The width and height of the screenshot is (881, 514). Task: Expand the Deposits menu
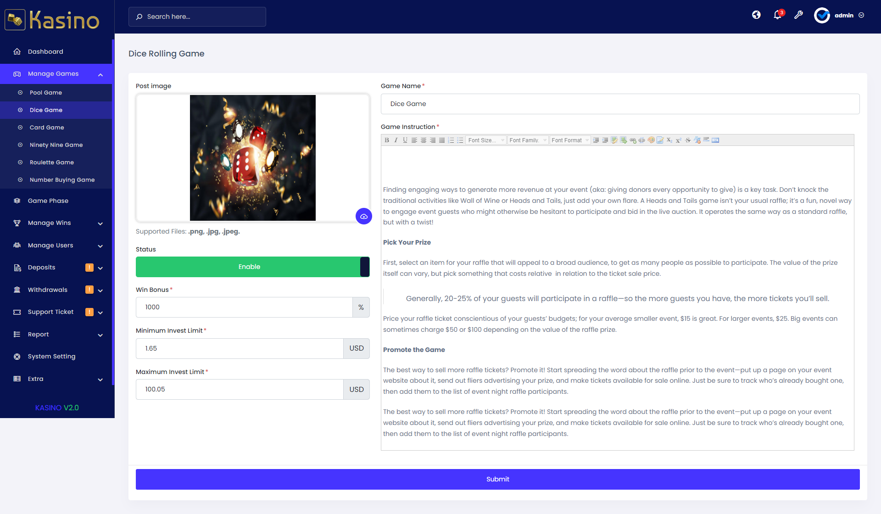[56, 268]
